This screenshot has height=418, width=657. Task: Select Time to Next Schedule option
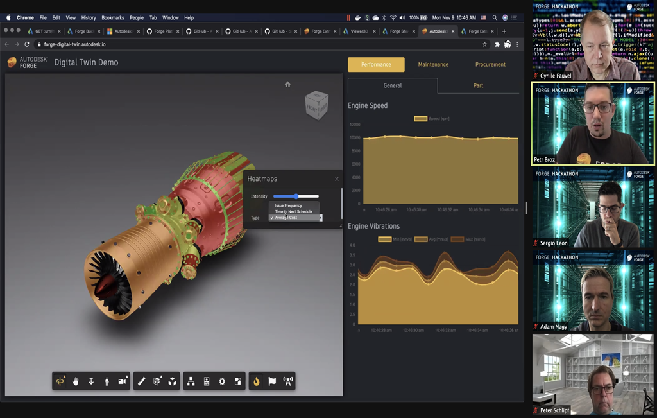(293, 211)
